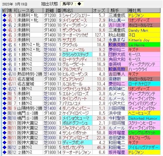Click jockey name 浜中俊
Screen dimensions: 163x156
pyautogui.click(x=115, y=113)
